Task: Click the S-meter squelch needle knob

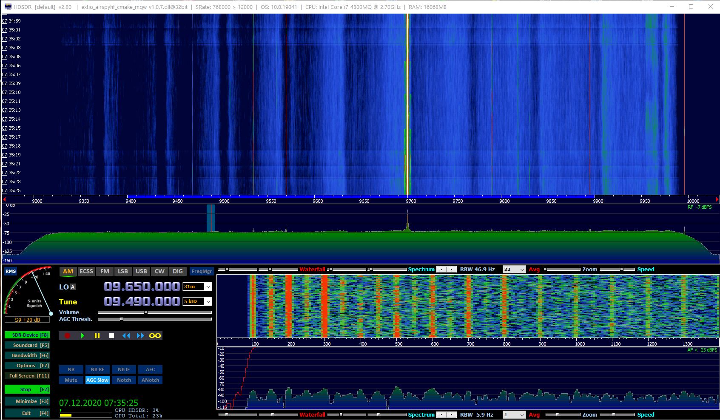Action: point(51,313)
